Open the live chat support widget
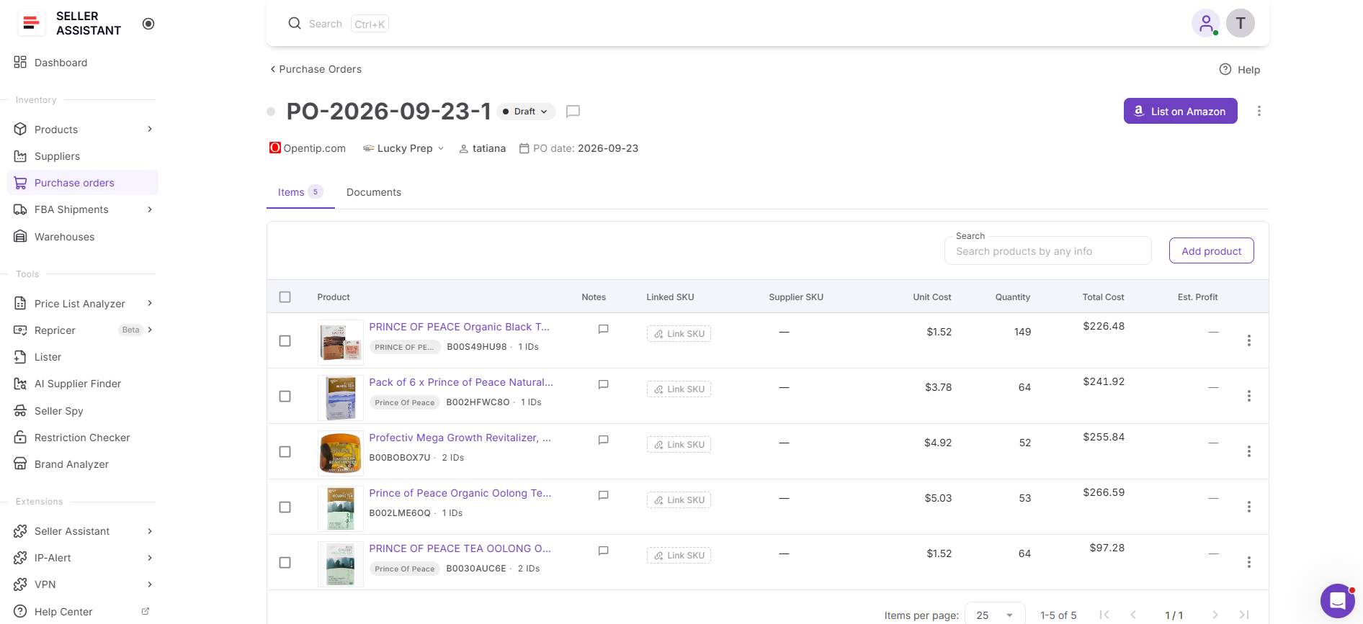This screenshot has width=1363, height=624. [x=1338, y=601]
